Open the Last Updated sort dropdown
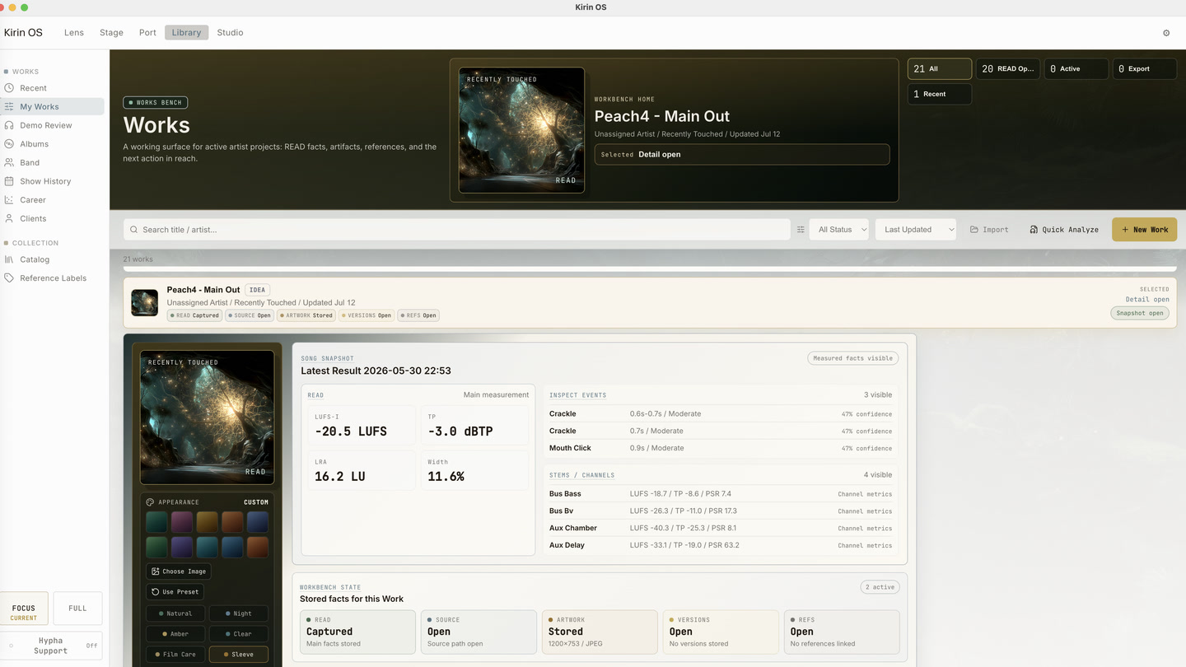The width and height of the screenshot is (1186, 667). coord(916,230)
